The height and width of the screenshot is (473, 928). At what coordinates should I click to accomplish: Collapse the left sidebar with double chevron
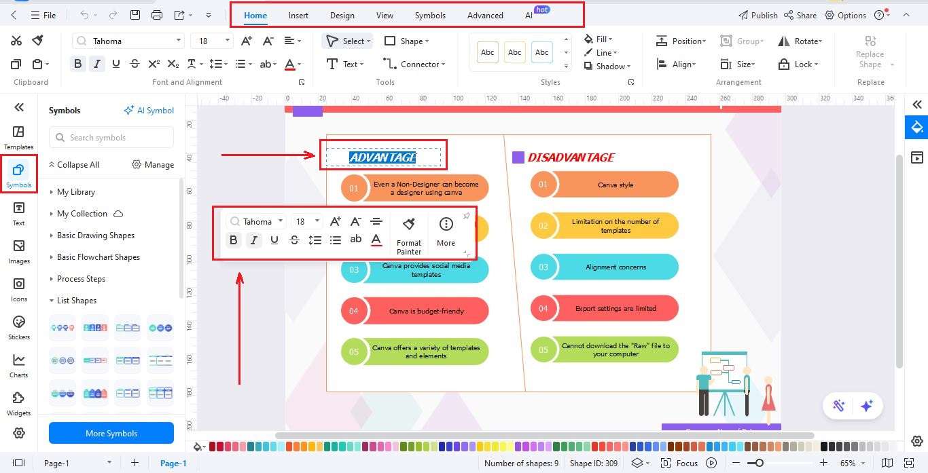click(19, 107)
